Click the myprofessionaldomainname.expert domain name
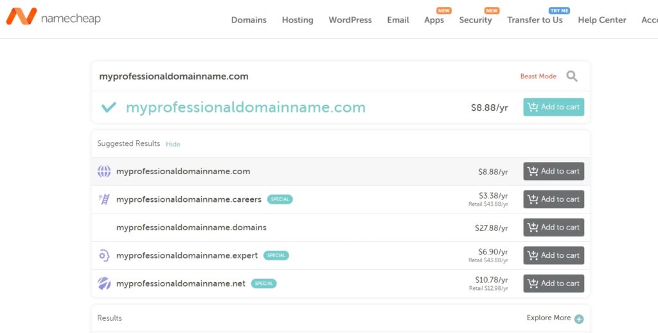 pos(187,256)
